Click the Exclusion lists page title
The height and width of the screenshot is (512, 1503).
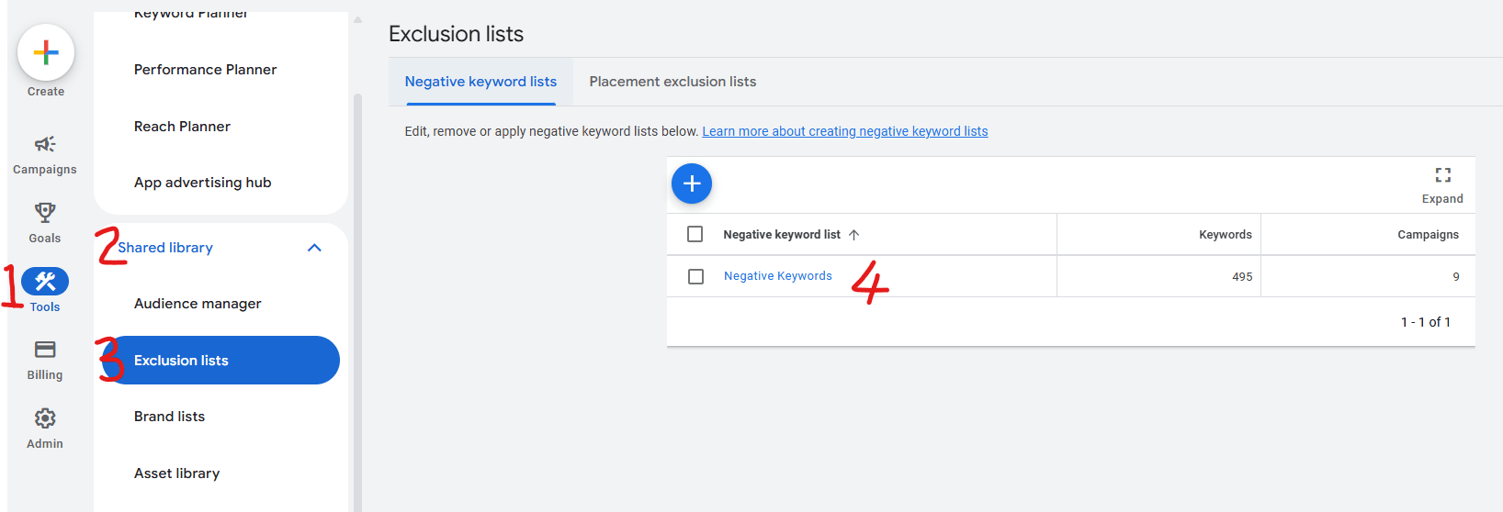(x=456, y=34)
